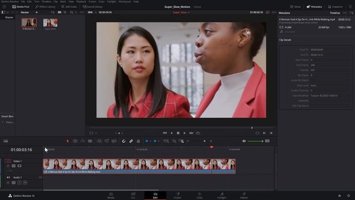Toggle Loop playback icon
This screenshot has height=200, width=355.
point(198,133)
